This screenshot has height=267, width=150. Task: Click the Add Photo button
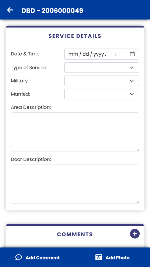click(x=112, y=257)
